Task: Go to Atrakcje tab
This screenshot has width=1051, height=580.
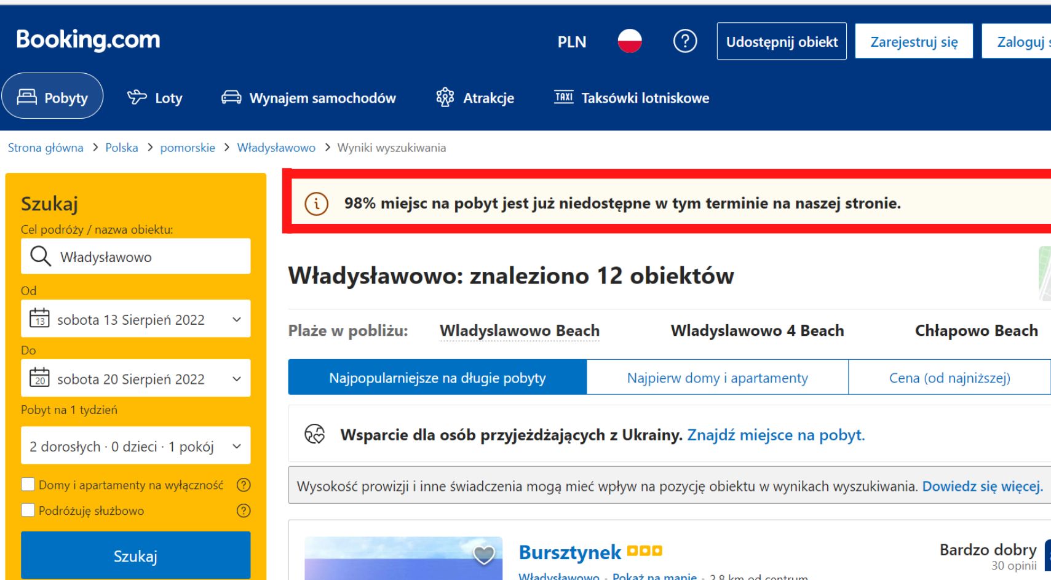Action: tap(475, 98)
